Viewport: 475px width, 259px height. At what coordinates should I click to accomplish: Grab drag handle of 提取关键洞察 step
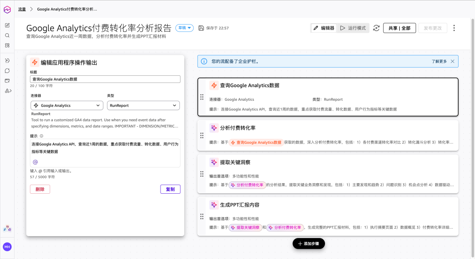(202, 174)
